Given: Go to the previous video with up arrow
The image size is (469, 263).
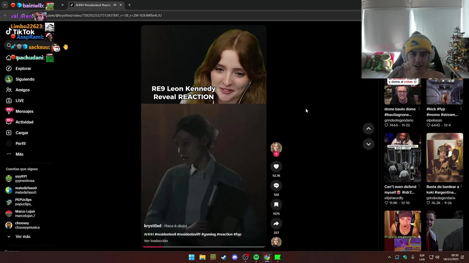Looking at the screenshot, I should coord(369,129).
